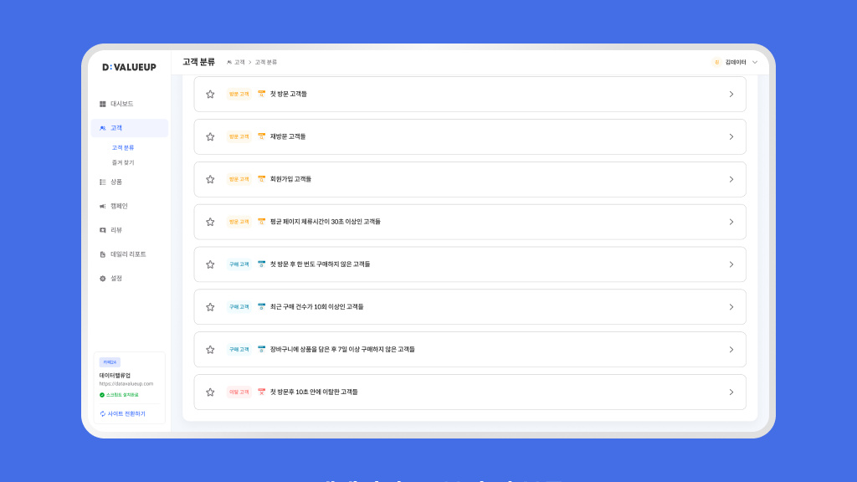Expand chevron on 첫 방문후 10초 안에 이탈한 고객들 row
The image size is (857, 482).
click(731, 392)
